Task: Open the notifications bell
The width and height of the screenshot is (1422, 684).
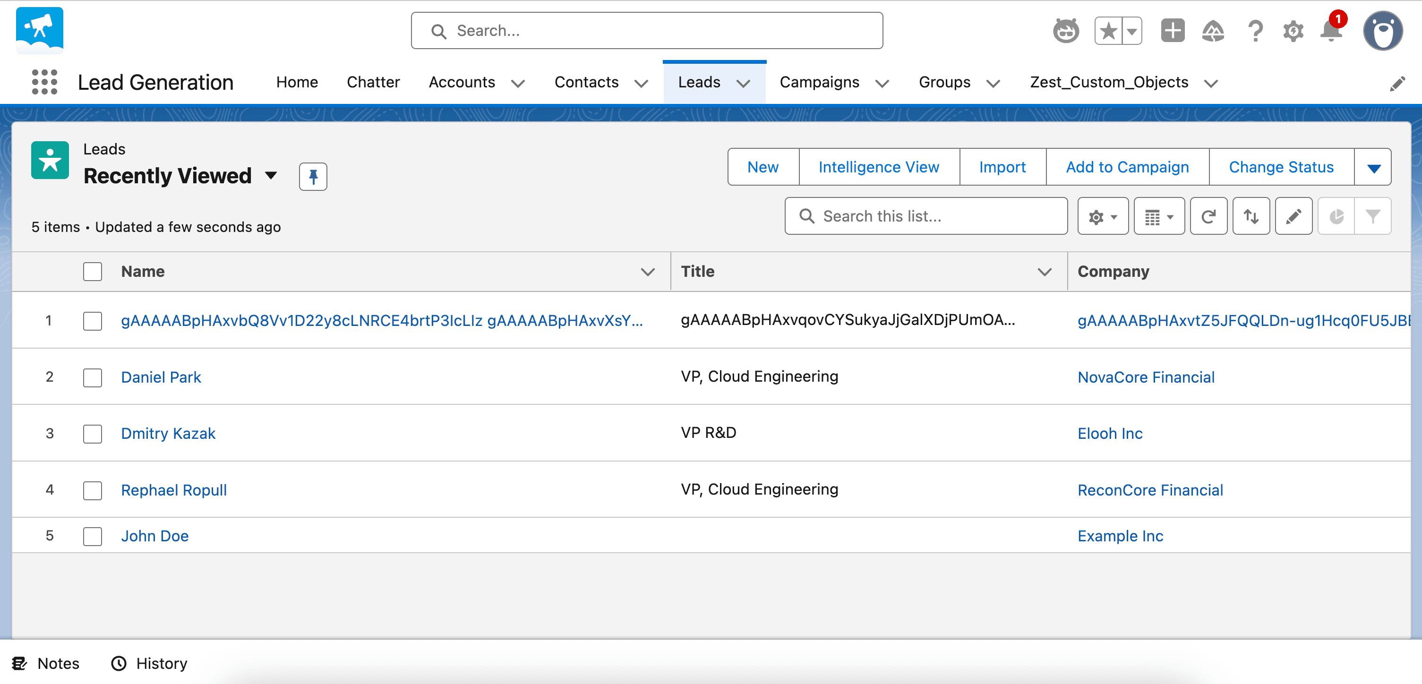Action: [x=1331, y=31]
